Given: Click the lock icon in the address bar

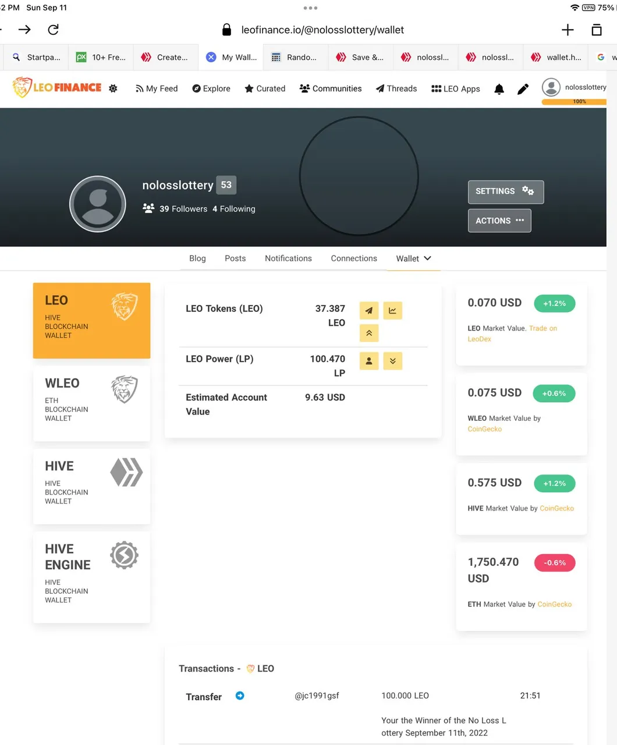Looking at the screenshot, I should tap(227, 30).
